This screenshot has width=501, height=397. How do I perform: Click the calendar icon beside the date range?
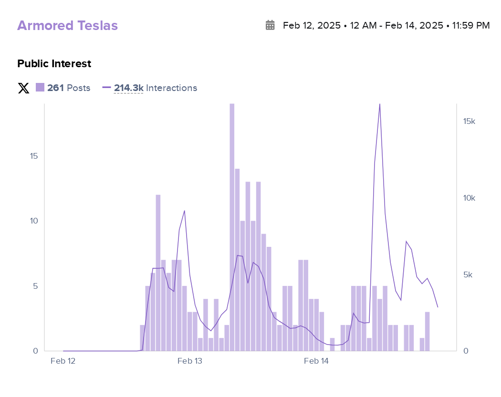point(270,25)
